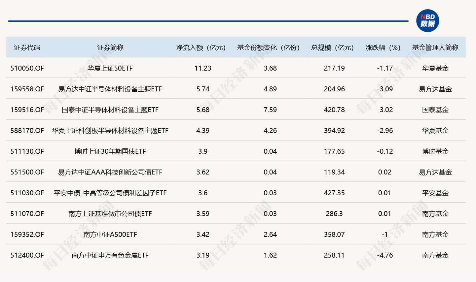The width and height of the screenshot is (476, 282).
Task: Select fund name 南方中证申万有色金属ETF
Action: 110,255
